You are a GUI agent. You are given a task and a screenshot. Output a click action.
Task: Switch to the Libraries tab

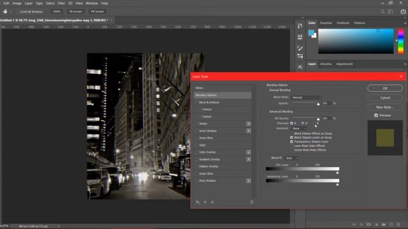tap(326, 64)
